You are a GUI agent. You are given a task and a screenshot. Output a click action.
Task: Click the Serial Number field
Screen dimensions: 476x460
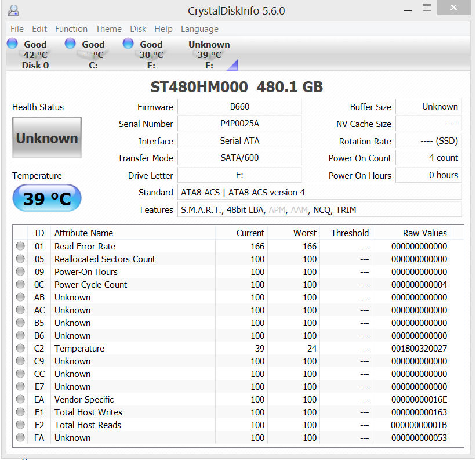point(239,124)
